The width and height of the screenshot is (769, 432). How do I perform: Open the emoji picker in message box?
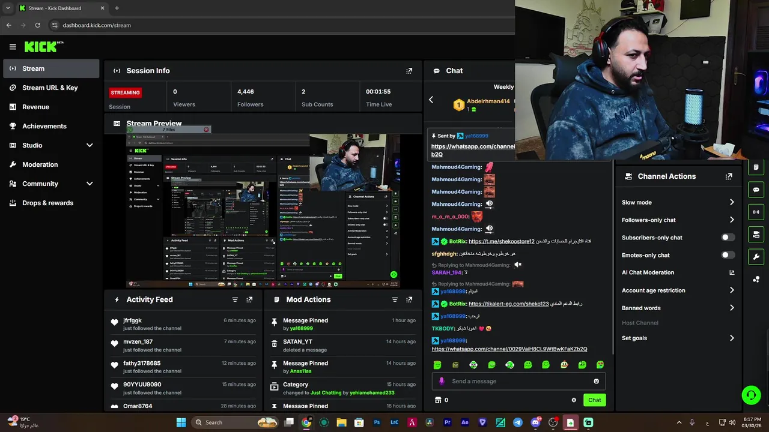[x=596, y=381]
